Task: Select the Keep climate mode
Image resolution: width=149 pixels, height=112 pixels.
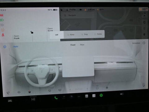Action: pos(71,35)
